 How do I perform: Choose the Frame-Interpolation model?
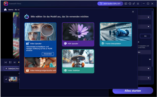point(116,35)
